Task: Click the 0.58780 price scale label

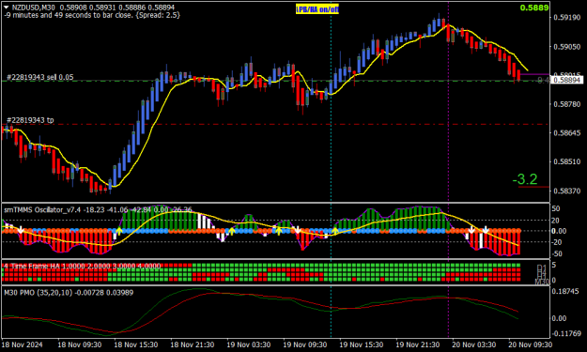Action: tap(567, 104)
